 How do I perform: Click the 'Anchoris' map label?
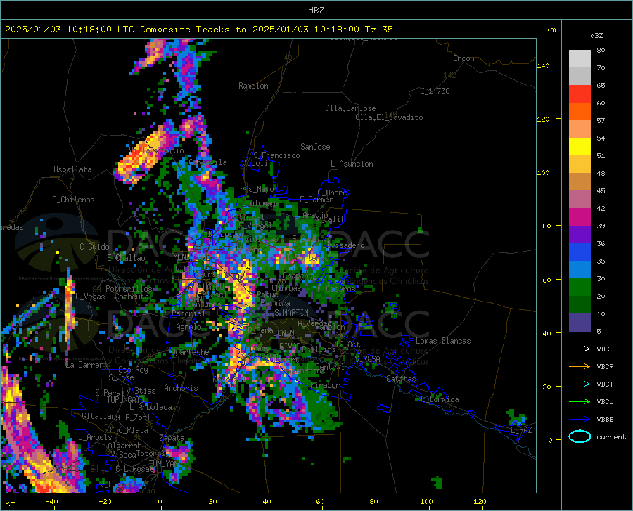pos(181,388)
